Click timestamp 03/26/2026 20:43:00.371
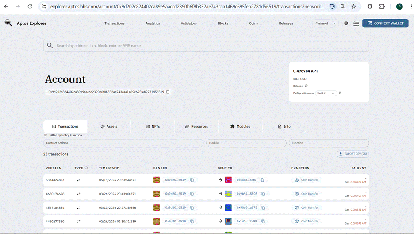Image resolution: width=414 pixels, height=234 pixels. tap(118, 194)
